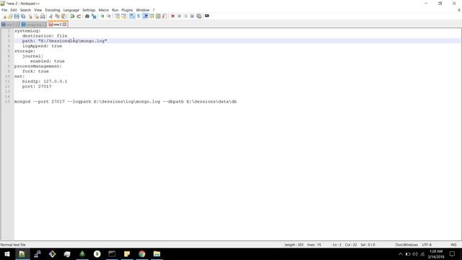Viewport: 462px width, 260px height.
Task: Click the Save Recorded Macro icon
Action: pos(199,16)
